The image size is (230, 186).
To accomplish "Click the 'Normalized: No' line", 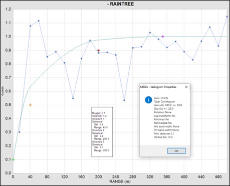I will click(163, 123).
